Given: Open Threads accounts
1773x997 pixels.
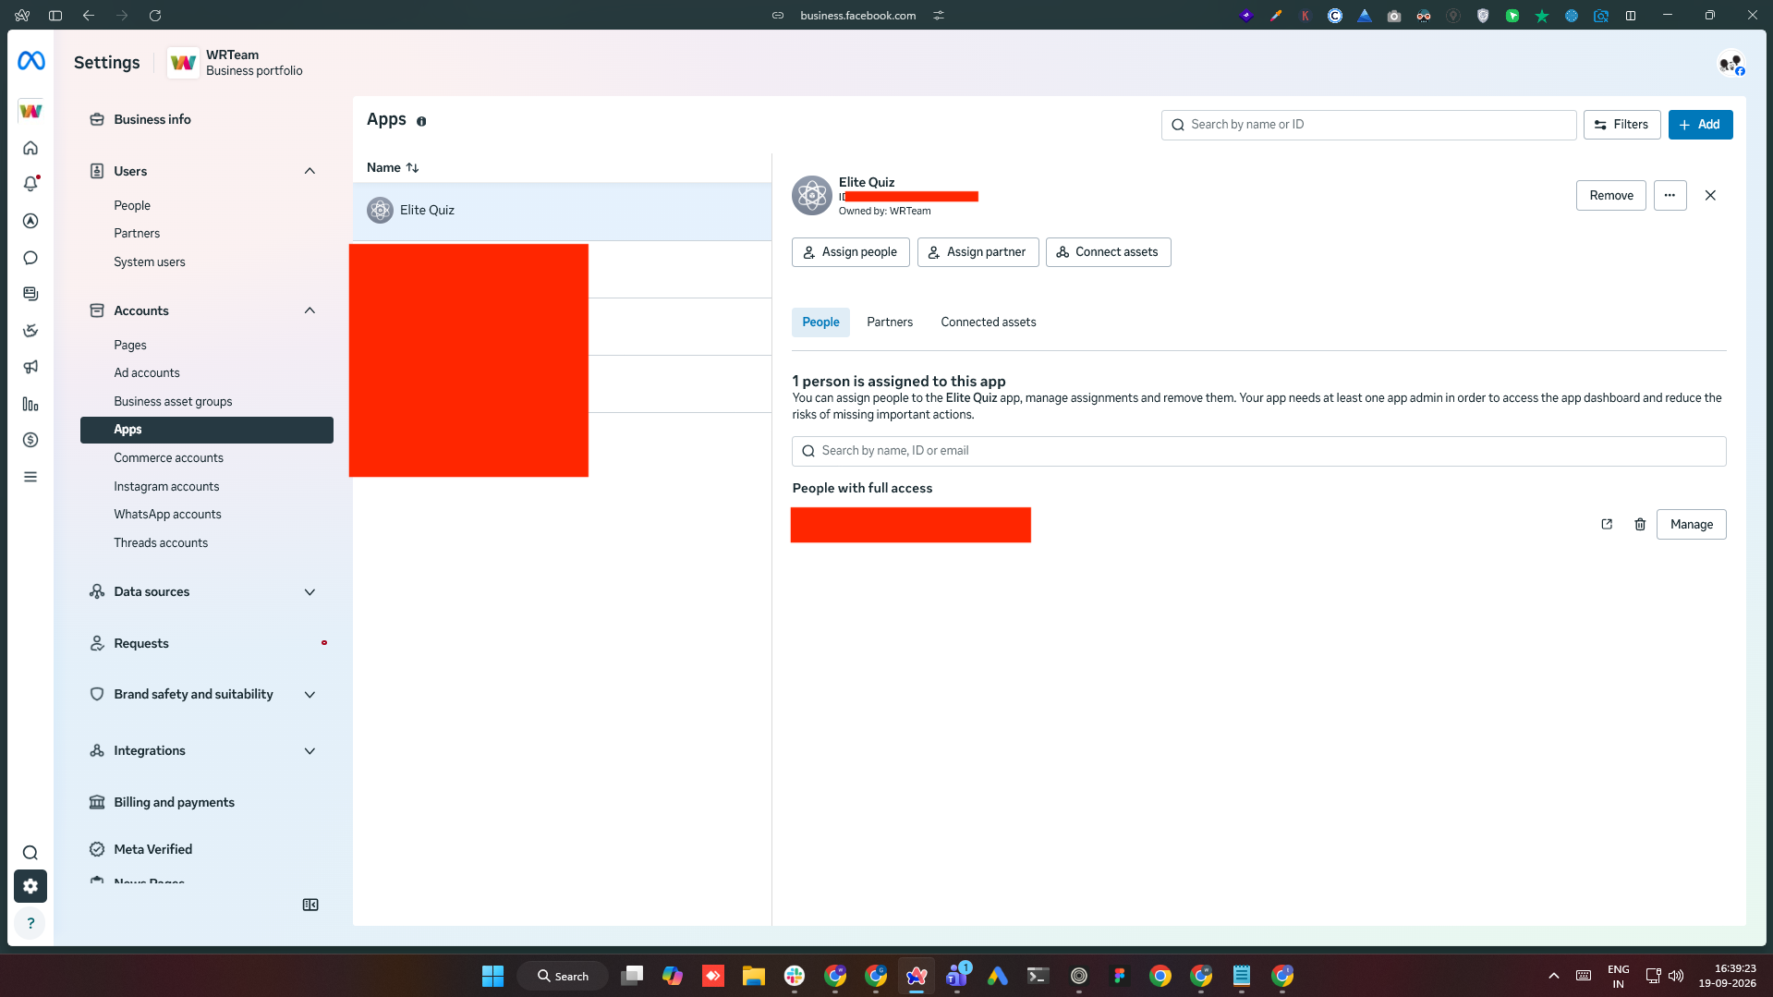Looking at the screenshot, I should (x=161, y=542).
